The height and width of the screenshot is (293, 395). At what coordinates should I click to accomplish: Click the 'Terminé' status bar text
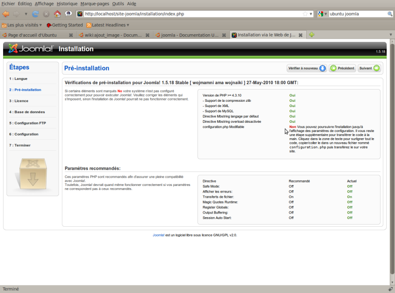click(11, 289)
